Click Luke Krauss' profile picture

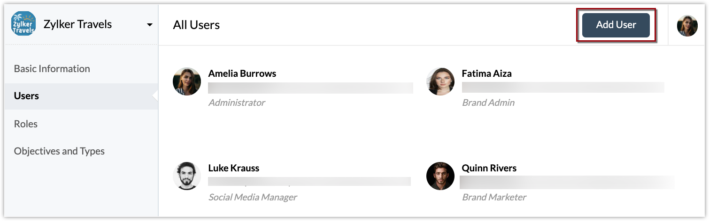pos(187,176)
